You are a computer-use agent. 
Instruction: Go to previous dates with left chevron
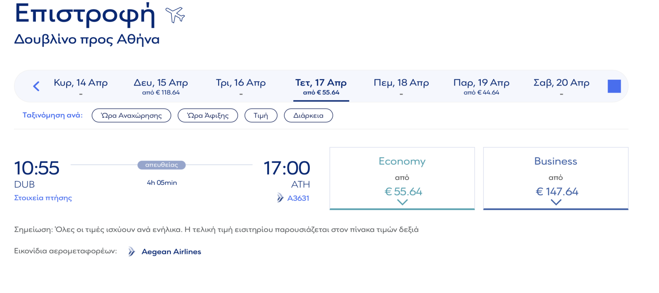(36, 86)
